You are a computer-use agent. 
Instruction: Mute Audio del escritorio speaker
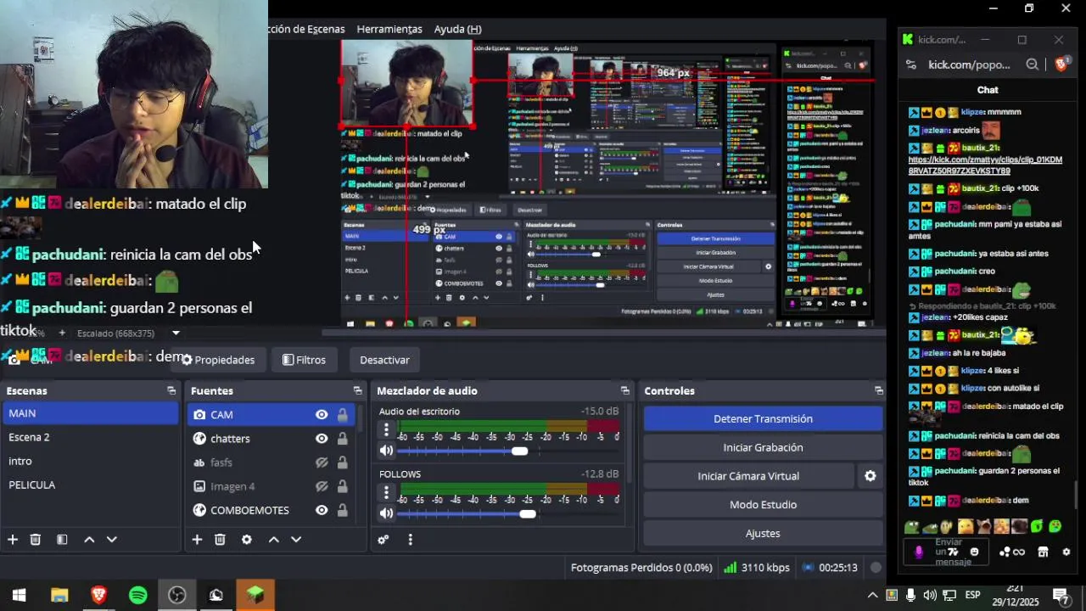coord(386,451)
